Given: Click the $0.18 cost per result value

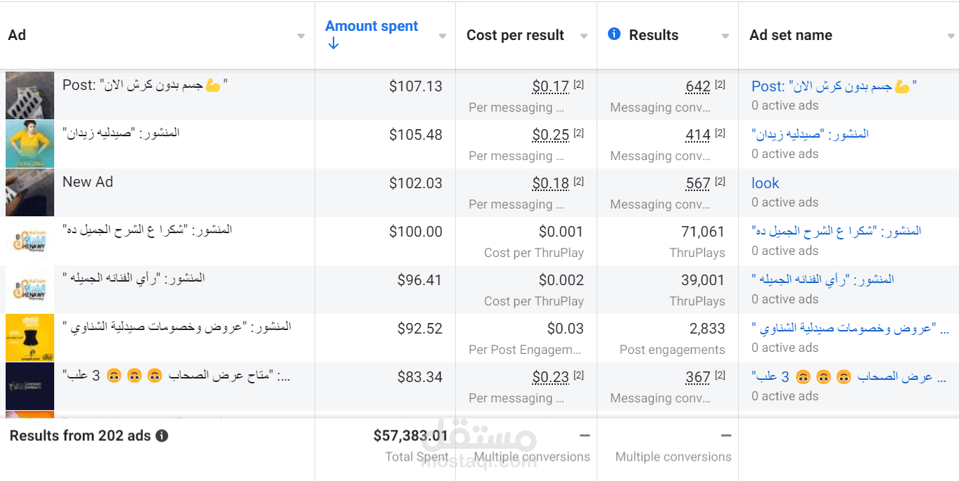Looking at the screenshot, I should click(550, 183).
